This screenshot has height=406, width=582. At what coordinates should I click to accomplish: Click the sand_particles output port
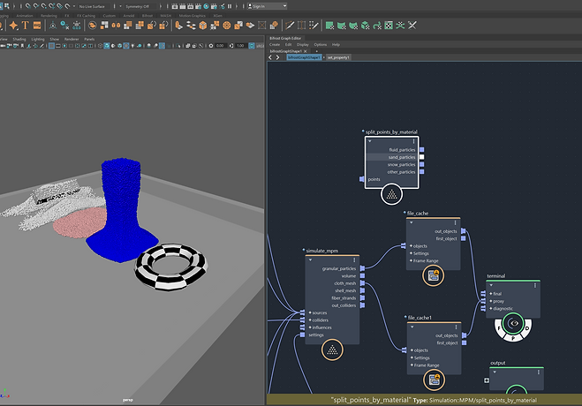click(x=421, y=157)
